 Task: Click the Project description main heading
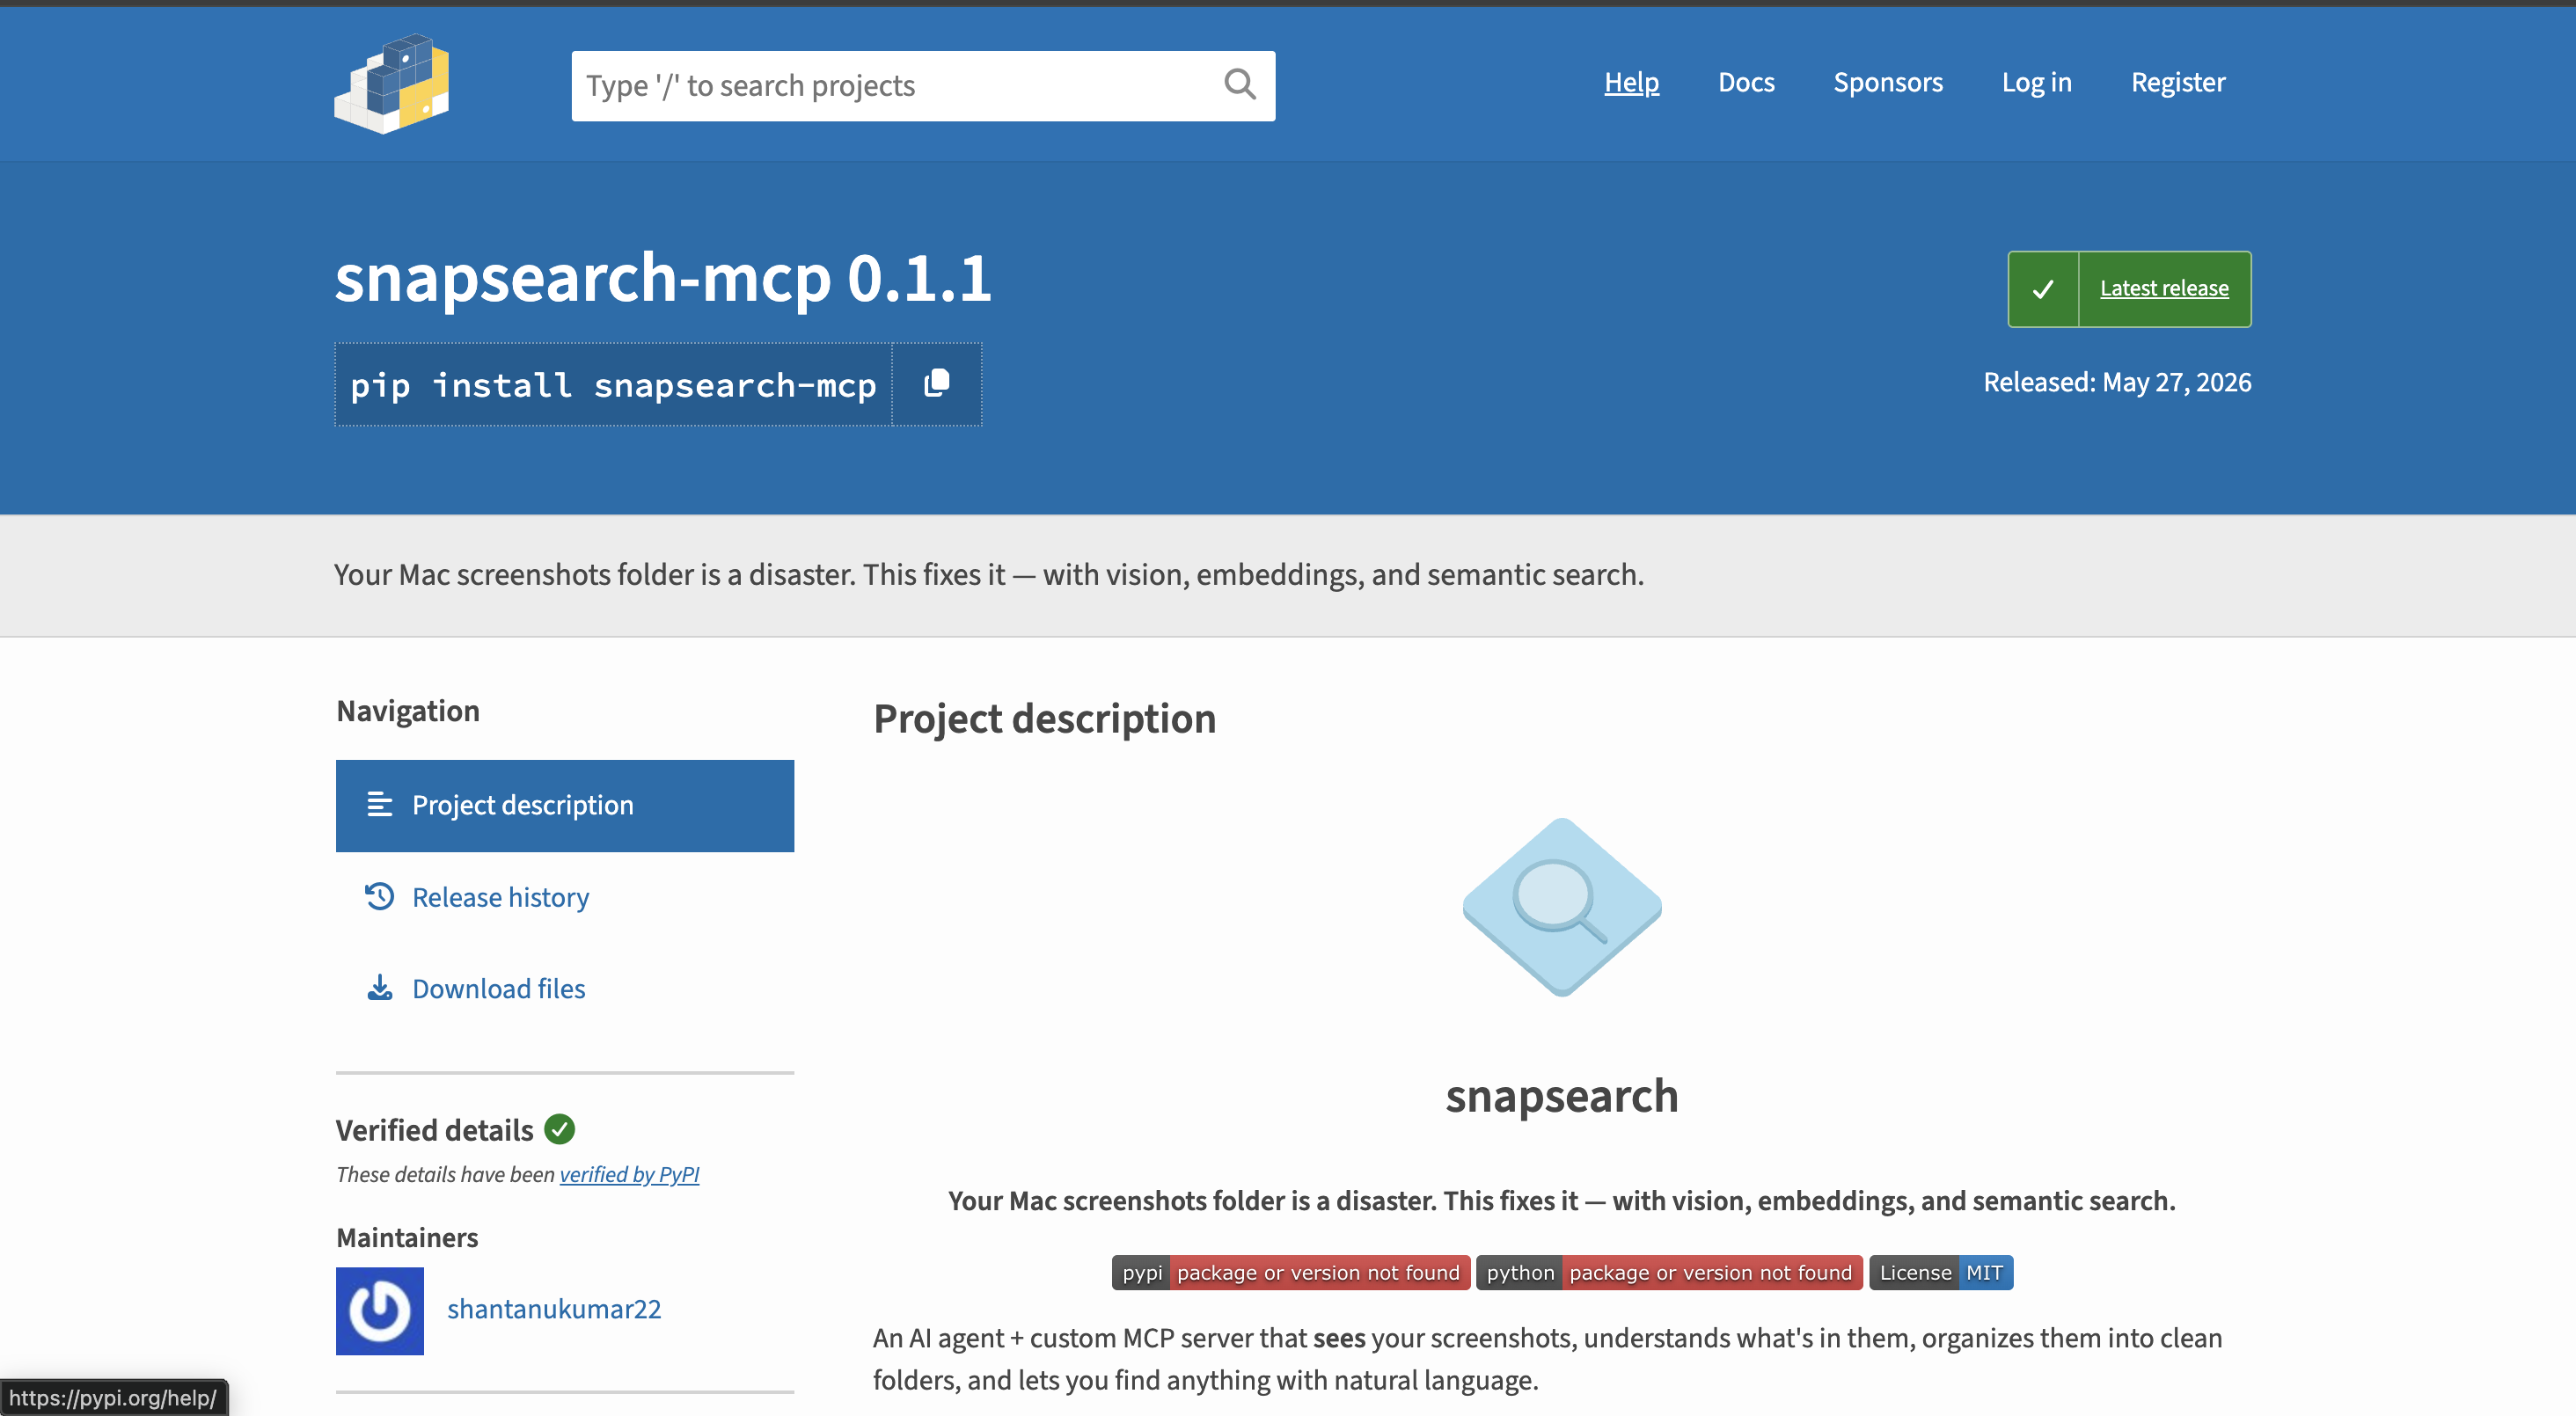1045,719
